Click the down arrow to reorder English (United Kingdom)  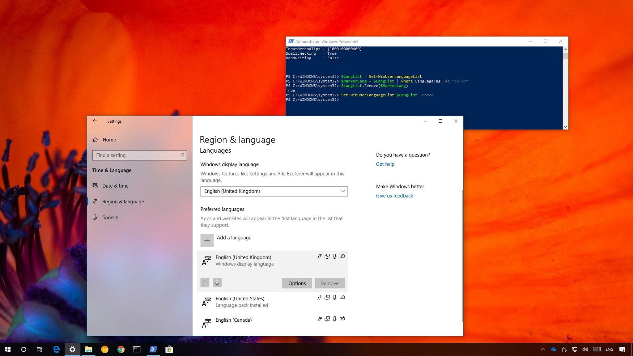[x=217, y=282]
